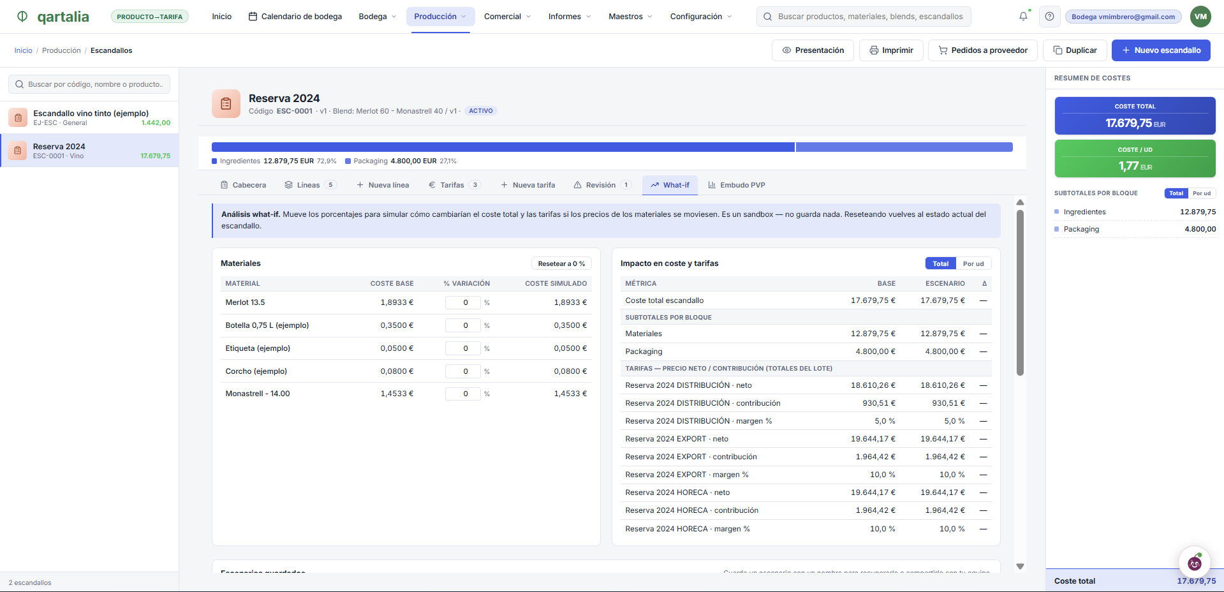Image resolution: width=1224 pixels, height=592 pixels.
Task: Click the large Reserva 2024 header clipboard icon
Action: [x=226, y=103]
